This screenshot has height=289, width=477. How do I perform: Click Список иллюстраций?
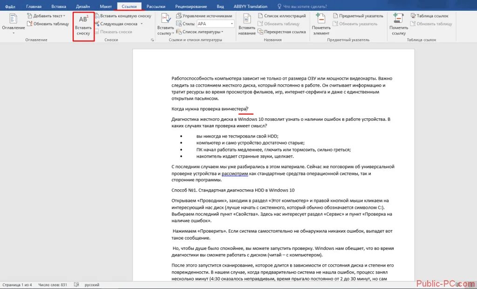282,16
